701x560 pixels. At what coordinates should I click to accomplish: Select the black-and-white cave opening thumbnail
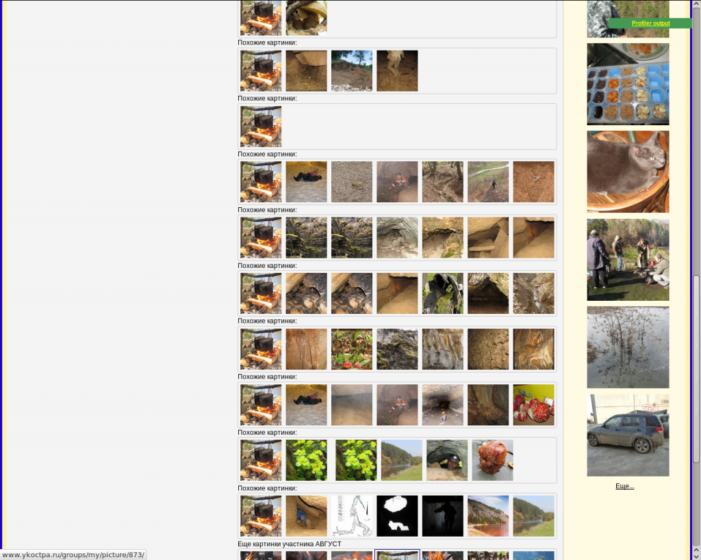click(397, 516)
